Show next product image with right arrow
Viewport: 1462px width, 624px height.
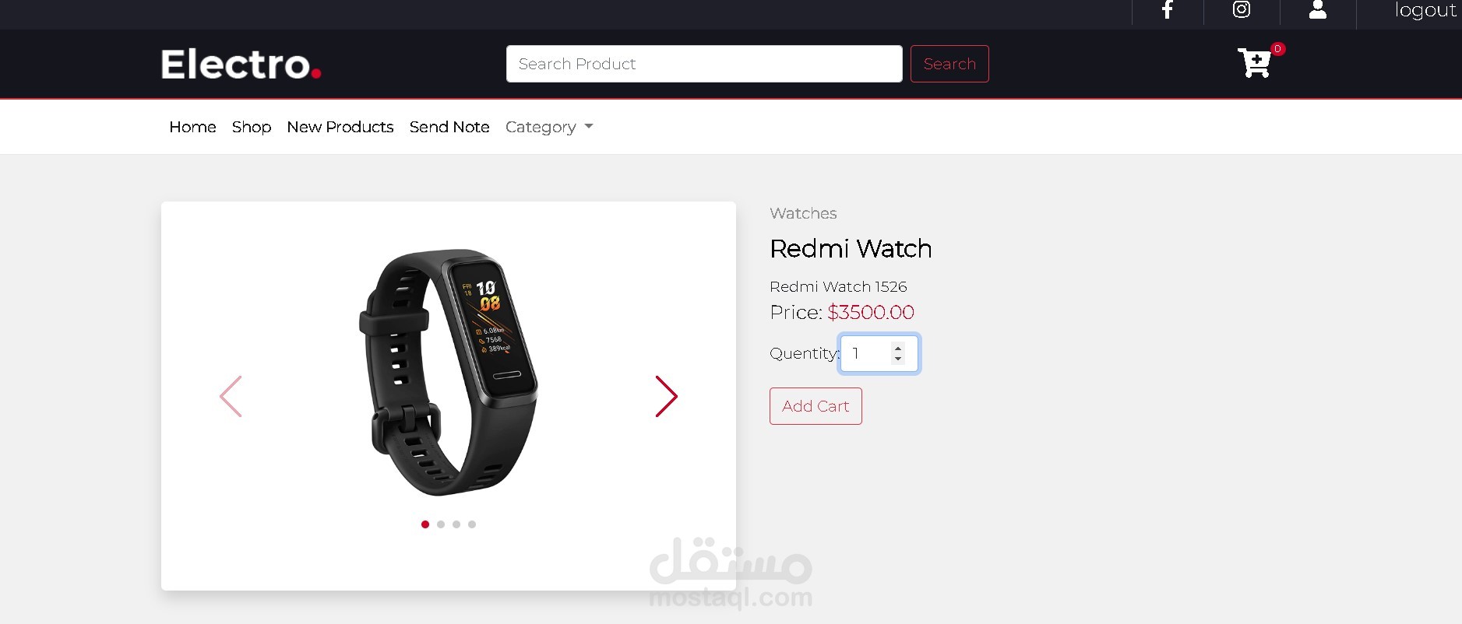666,397
